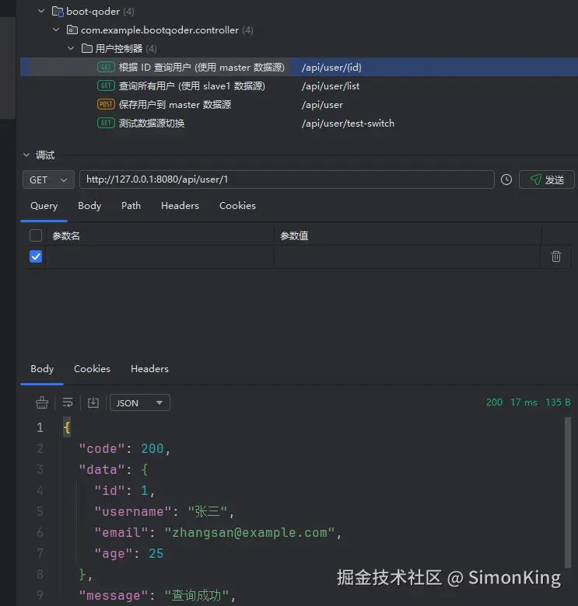
Task: Switch to the Headers request tab
Action: tap(180, 206)
